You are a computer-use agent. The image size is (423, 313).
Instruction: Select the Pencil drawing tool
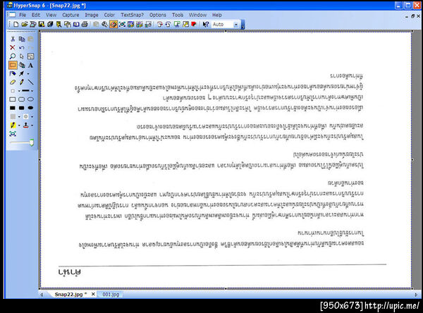tap(22, 82)
